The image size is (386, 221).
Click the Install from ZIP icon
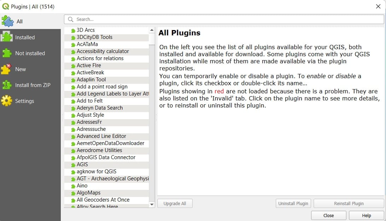coord(7,85)
